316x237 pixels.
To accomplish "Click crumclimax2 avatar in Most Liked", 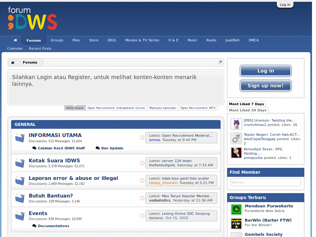I will (x=236, y=124).
